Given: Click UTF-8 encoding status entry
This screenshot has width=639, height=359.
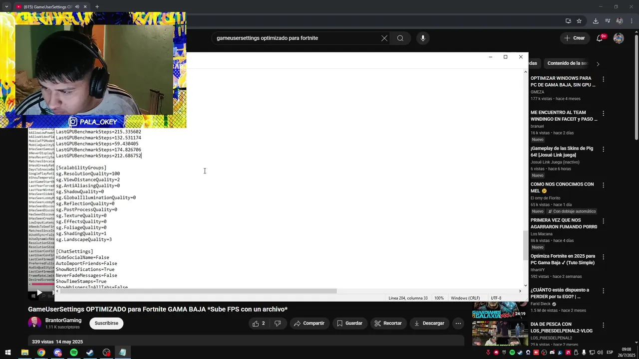Looking at the screenshot, I should click(496, 298).
